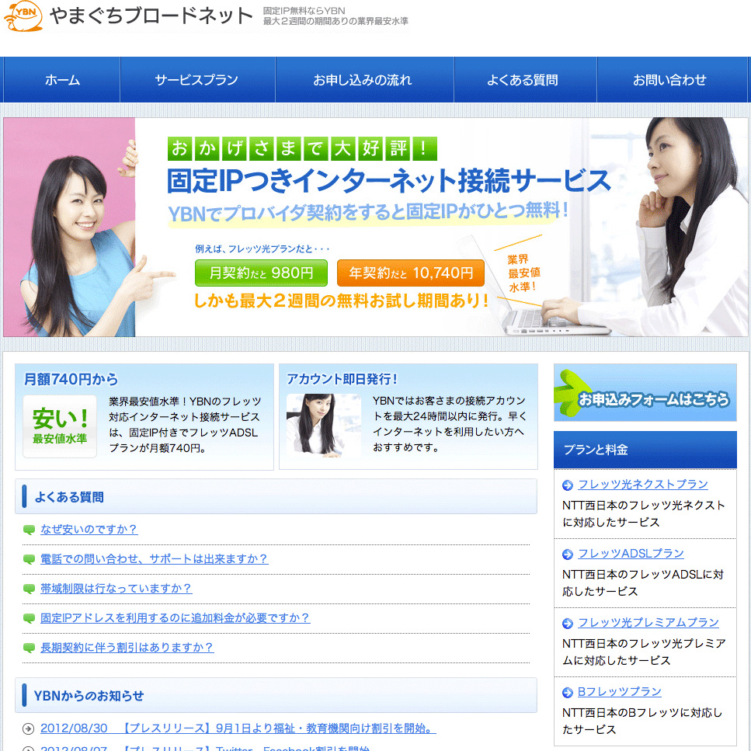Click the 固定IP無料ならYBN tagline text
This screenshot has width=751, height=751.
click(304, 11)
